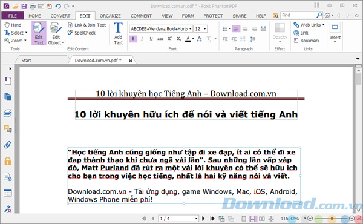The width and height of the screenshot is (363, 224).
Task: Undo the last action
Action: pyautogui.click(x=58, y=6)
